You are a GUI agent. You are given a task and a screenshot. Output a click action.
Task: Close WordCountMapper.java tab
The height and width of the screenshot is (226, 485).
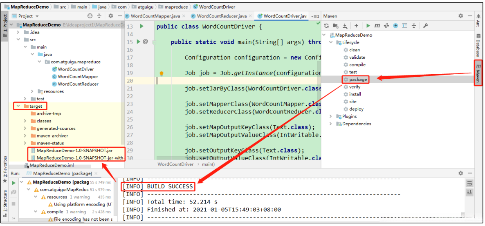click(184, 16)
